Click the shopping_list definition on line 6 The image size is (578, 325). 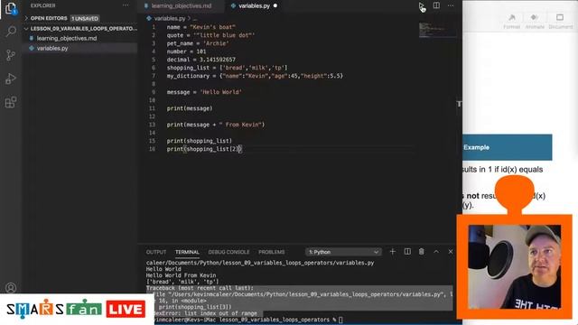pos(227,68)
